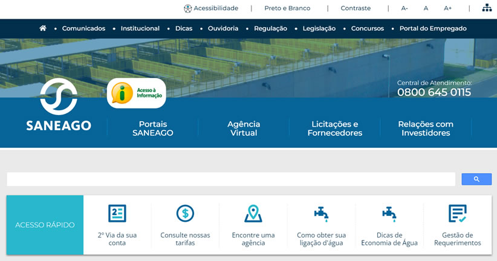Screen dimensions: 497x261
Task: Click the magnifier search button
Action: 476,179
